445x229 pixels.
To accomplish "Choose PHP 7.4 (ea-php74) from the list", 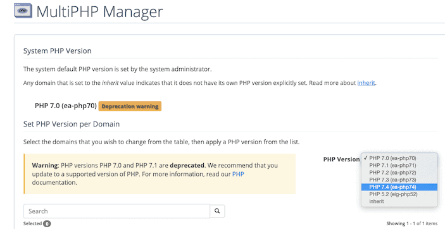I will coord(399,187).
